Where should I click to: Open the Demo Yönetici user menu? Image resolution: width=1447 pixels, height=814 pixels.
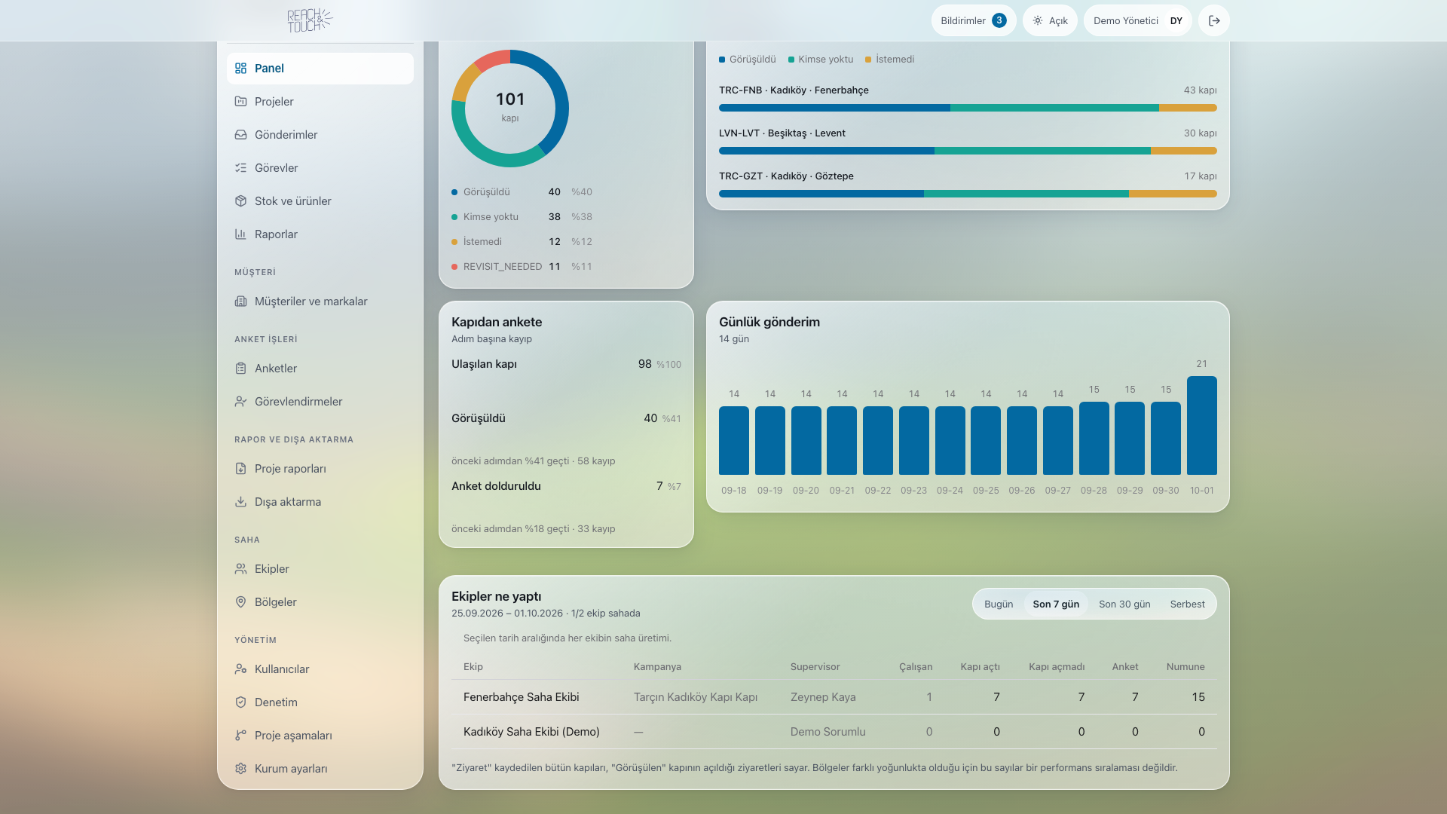(x=1137, y=20)
